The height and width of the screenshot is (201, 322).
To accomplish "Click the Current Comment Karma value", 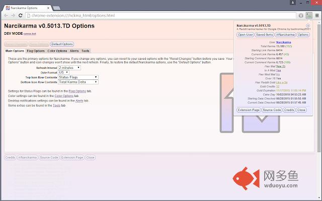I will [283, 62].
